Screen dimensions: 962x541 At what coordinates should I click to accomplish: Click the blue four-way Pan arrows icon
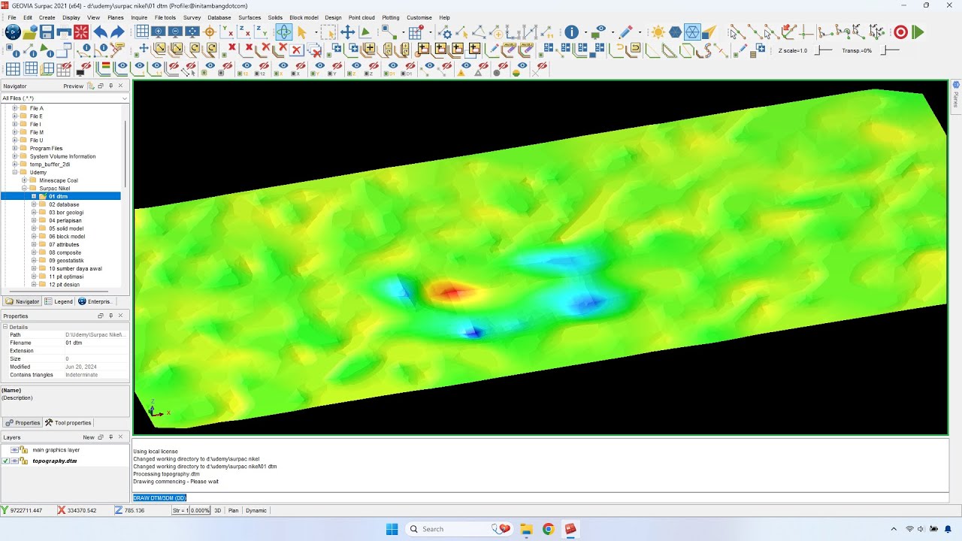[x=347, y=32]
